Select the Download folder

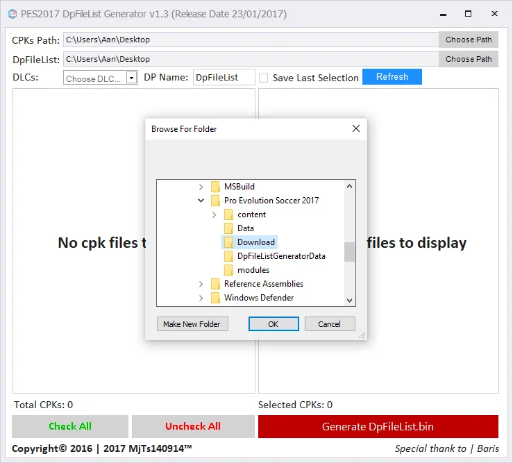pos(256,242)
